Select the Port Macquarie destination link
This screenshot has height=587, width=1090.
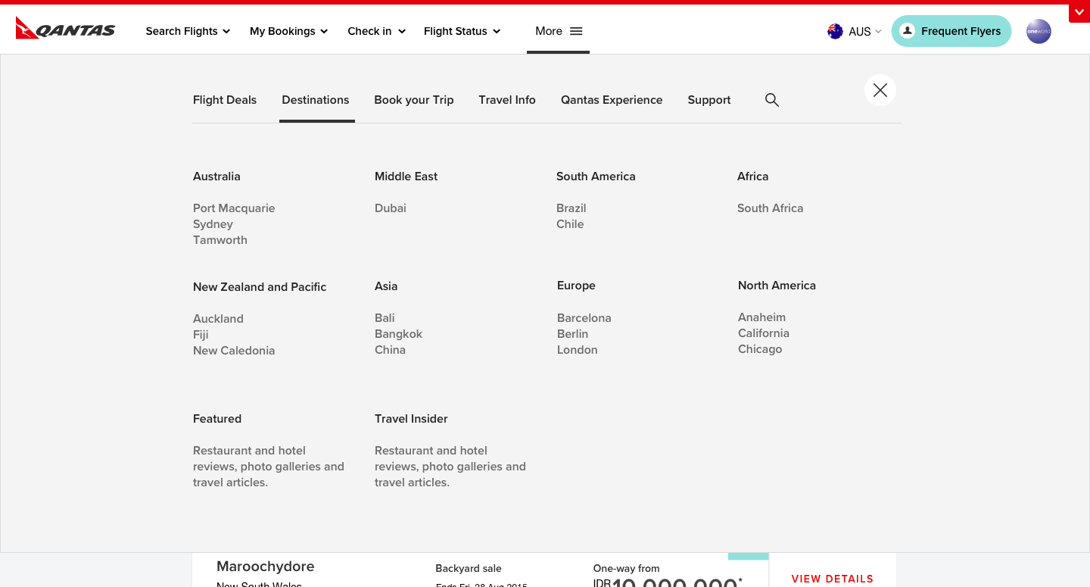pyautogui.click(x=234, y=208)
